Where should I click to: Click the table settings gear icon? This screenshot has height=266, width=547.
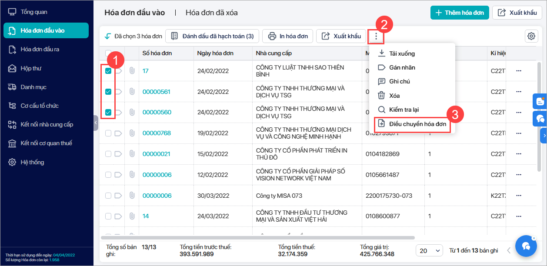click(x=531, y=36)
